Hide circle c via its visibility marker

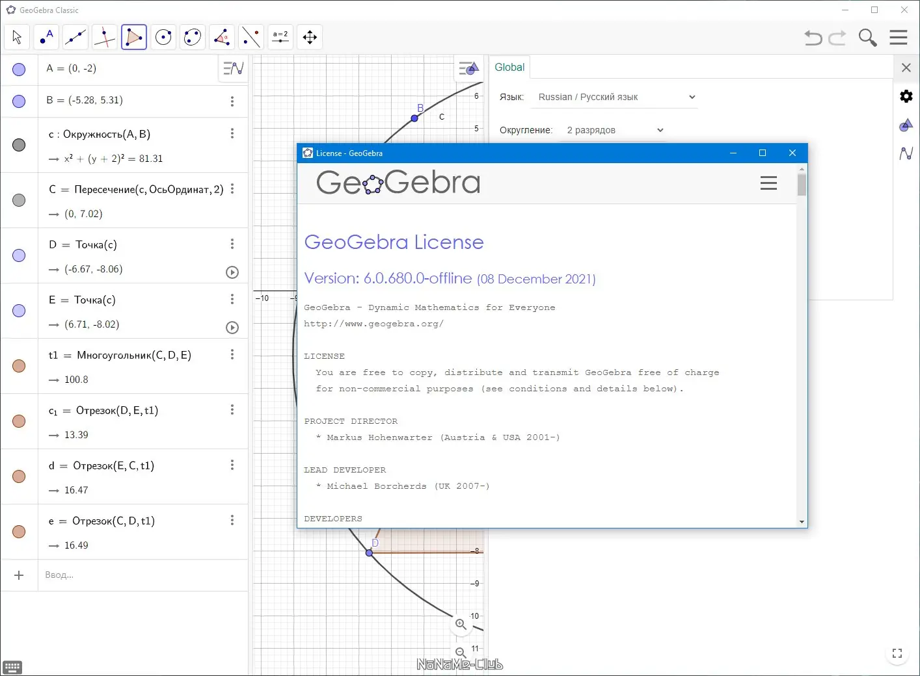(19, 145)
